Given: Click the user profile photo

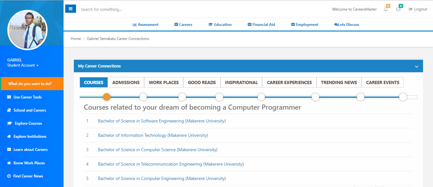Looking at the screenshot, I should pyautogui.click(x=27, y=30).
